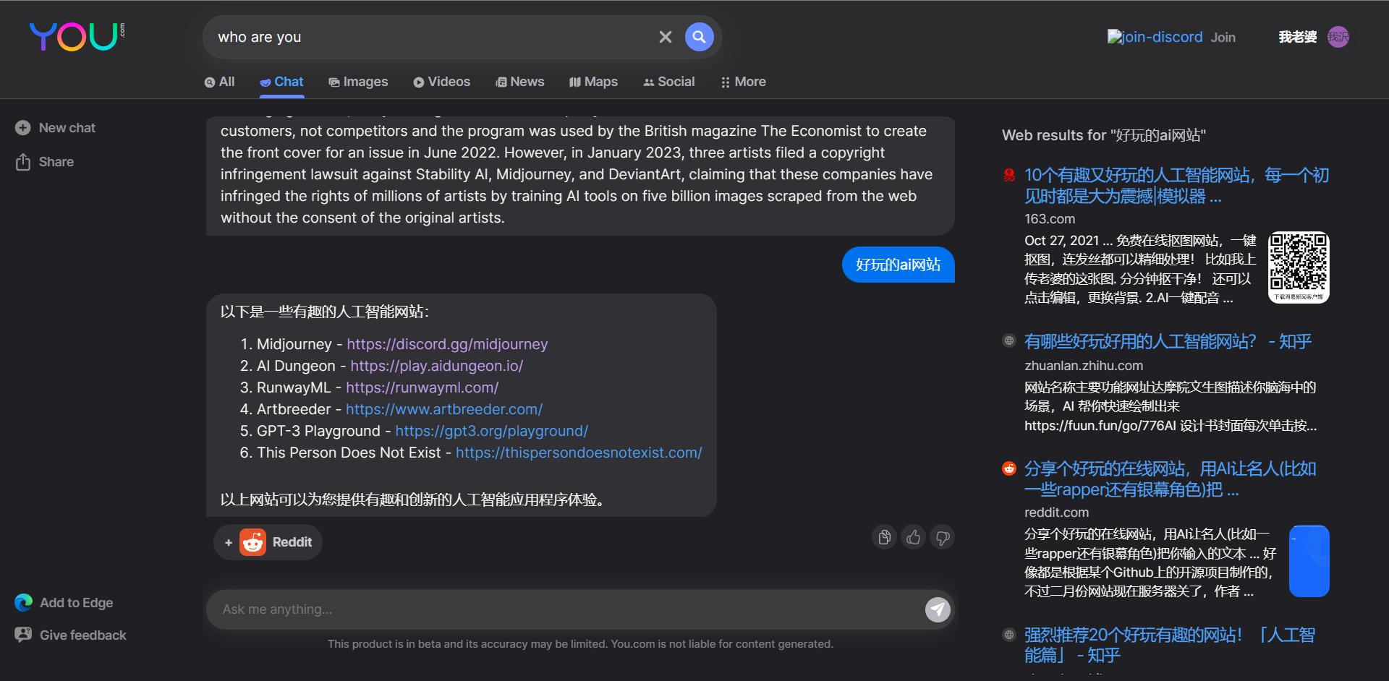
Task: Open the Midjourney discord link
Action: (x=447, y=344)
